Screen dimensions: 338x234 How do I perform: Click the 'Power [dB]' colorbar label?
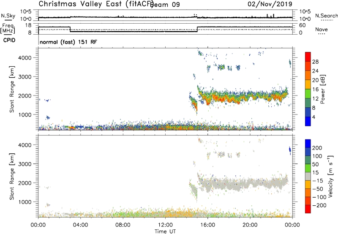coord(323,89)
